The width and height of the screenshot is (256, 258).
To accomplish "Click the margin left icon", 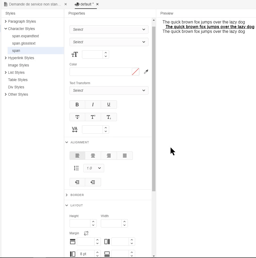I will pyautogui.click(x=72, y=254).
